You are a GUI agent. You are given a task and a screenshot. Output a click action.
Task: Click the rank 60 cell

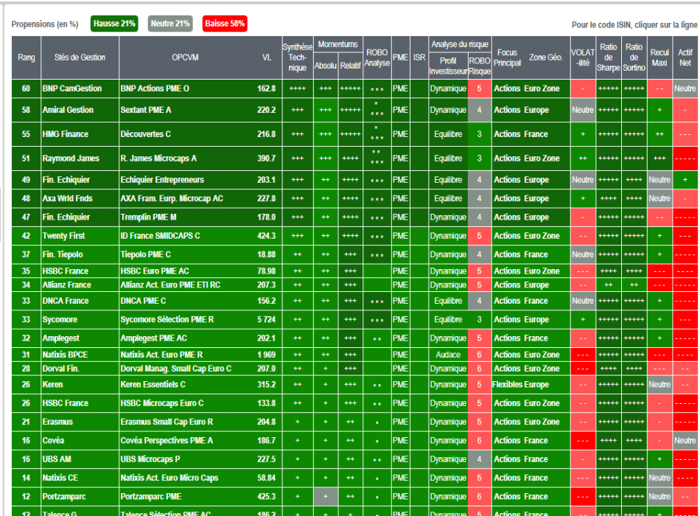click(x=26, y=88)
